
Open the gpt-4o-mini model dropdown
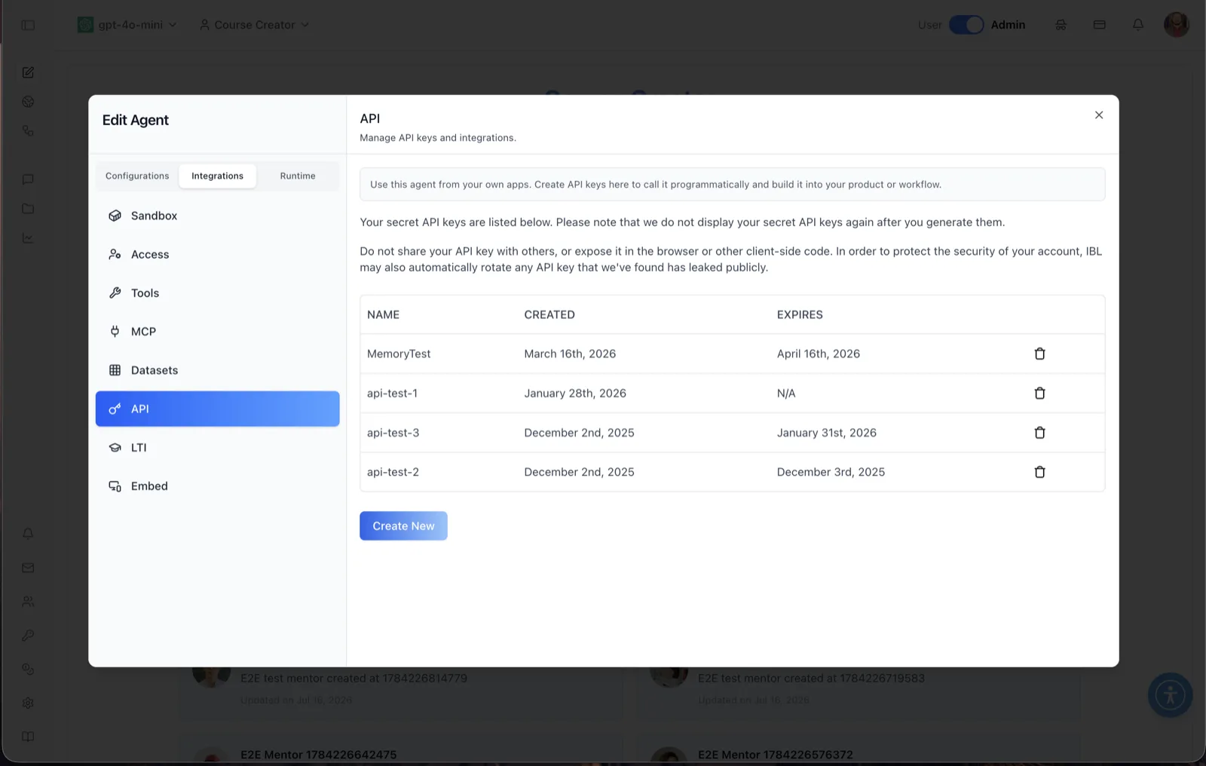pos(128,25)
